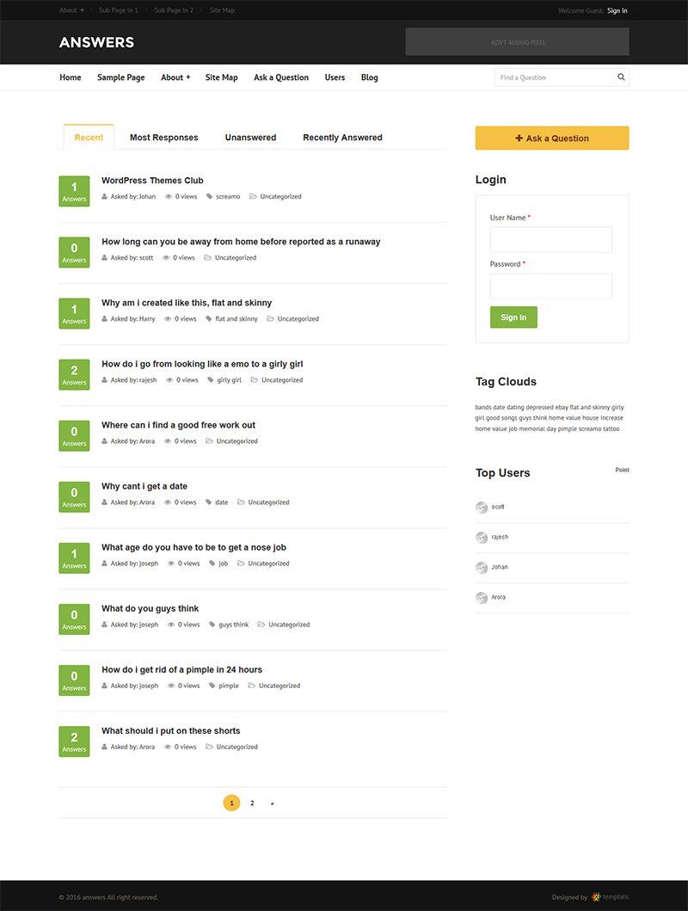Screen dimensions: 688x911
Task: Click folder icon on WordPress Themes Club
Action: 253,197
